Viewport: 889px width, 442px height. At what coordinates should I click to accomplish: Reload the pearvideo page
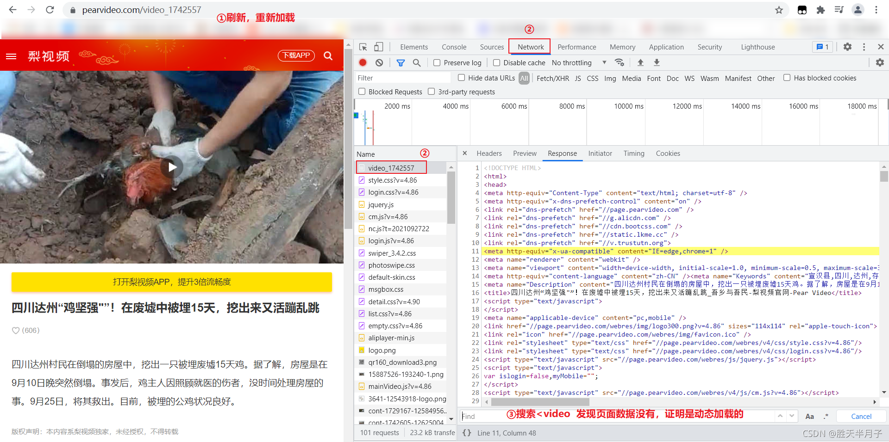50,10
